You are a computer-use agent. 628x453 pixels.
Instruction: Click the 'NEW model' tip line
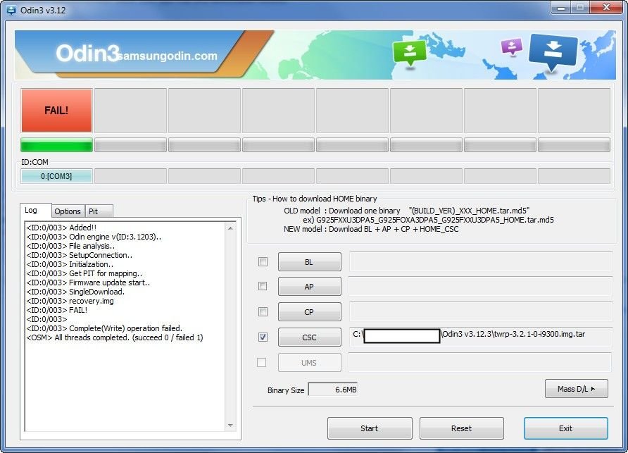pyautogui.click(x=371, y=229)
